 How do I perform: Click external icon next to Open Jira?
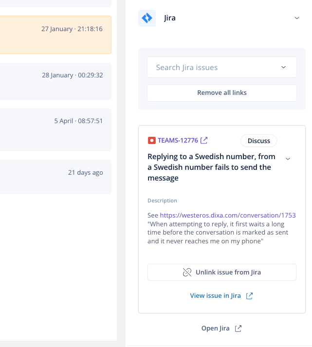[238, 329]
